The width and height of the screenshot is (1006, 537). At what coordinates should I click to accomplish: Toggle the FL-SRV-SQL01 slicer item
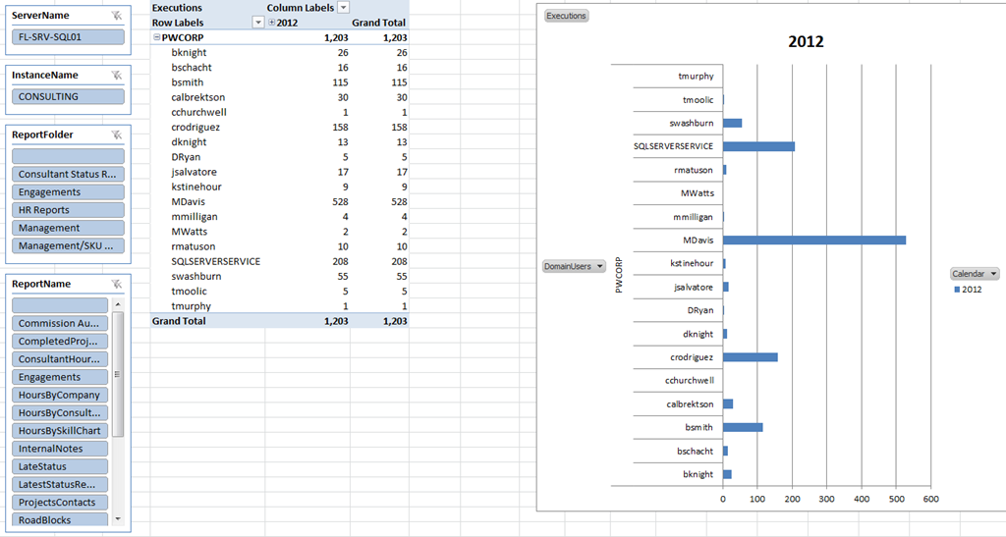69,37
